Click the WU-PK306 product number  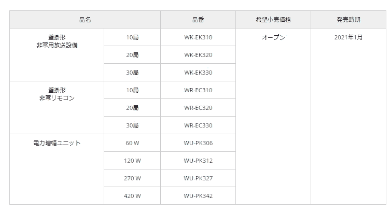coord(198,143)
